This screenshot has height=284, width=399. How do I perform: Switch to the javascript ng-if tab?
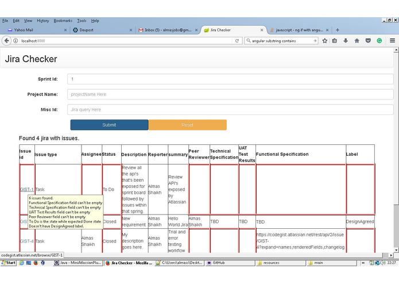tap(299, 30)
